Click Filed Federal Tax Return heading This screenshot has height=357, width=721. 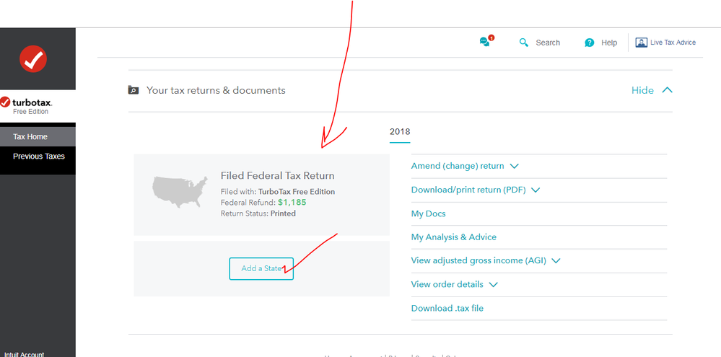[277, 175]
